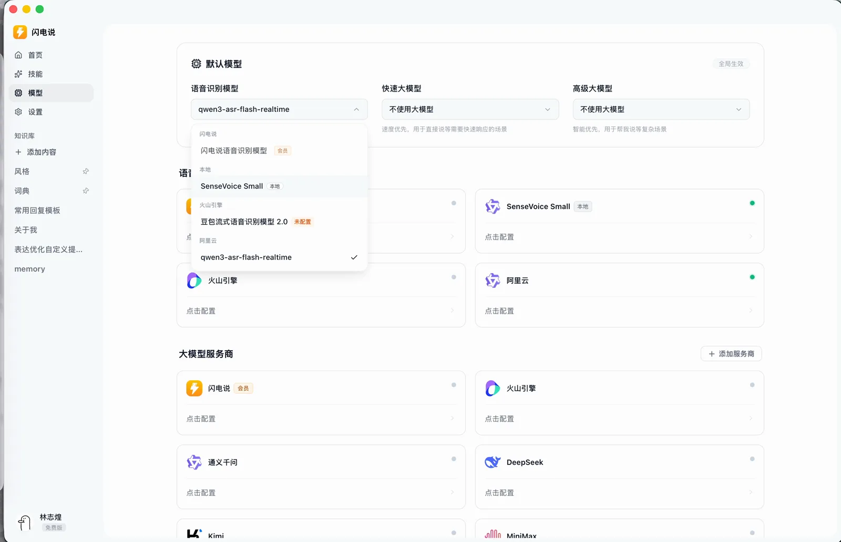This screenshot has width=841, height=542.
Task: Click 添加服务商 button
Action: pos(731,354)
